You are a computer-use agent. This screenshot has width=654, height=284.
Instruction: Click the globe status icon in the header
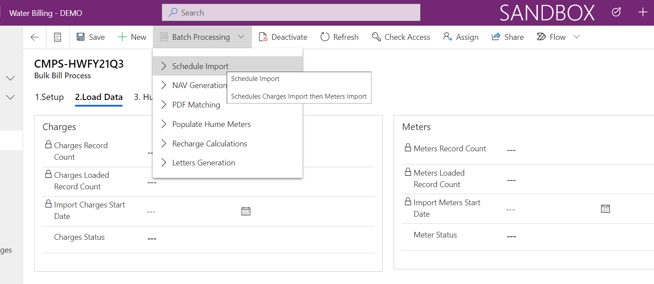[x=616, y=12]
